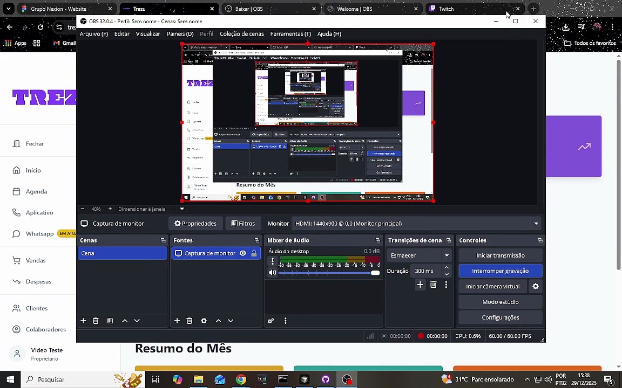
Task: Pop out the Transições de cena dock
Action: coord(449,240)
